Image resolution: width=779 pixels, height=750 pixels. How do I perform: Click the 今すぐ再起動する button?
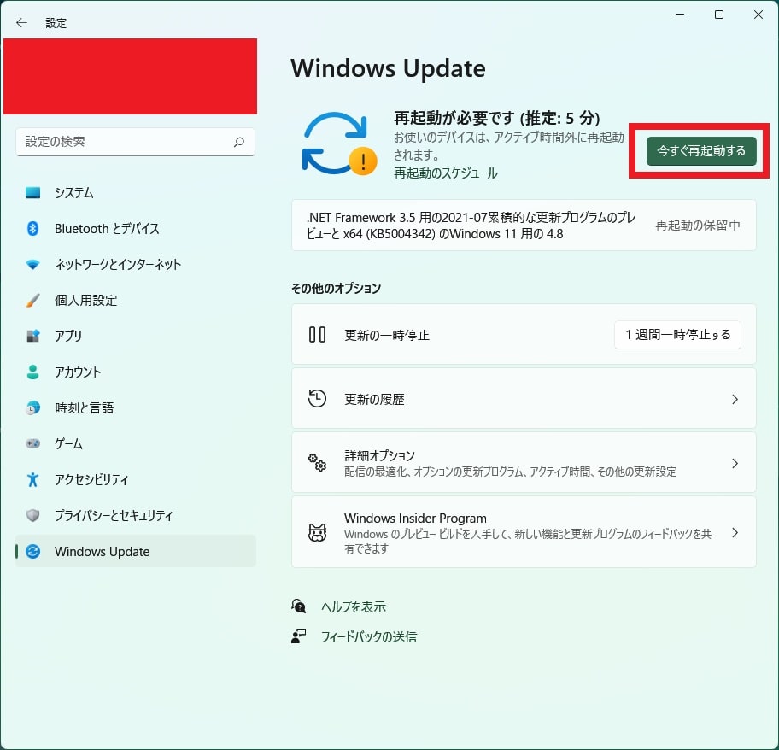[x=701, y=151]
